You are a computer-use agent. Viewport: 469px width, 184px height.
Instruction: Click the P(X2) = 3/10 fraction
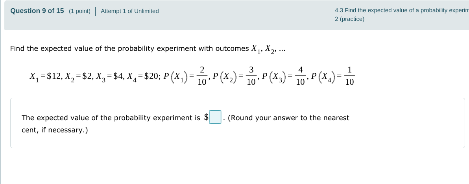pyautogui.click(x=251, y=76)
